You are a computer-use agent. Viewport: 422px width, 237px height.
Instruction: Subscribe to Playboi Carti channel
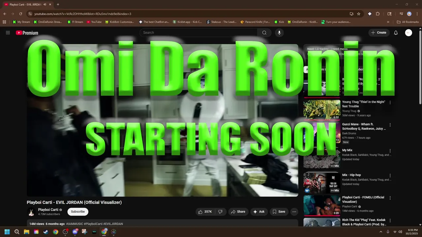click(78, 212)
